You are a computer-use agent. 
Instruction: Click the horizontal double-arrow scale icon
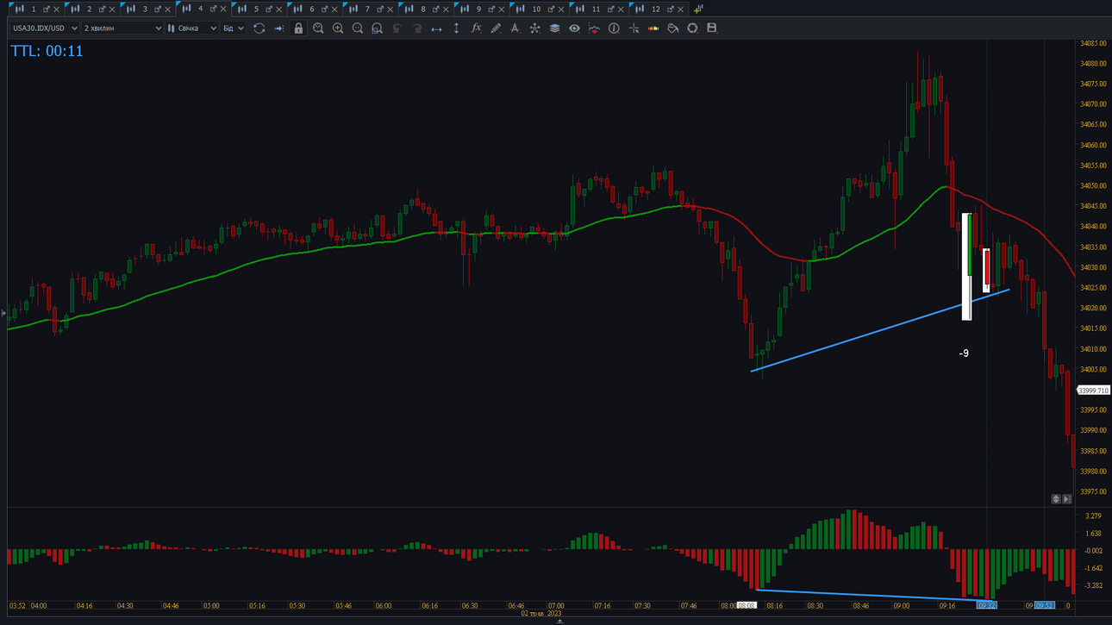tap(436, 28)
